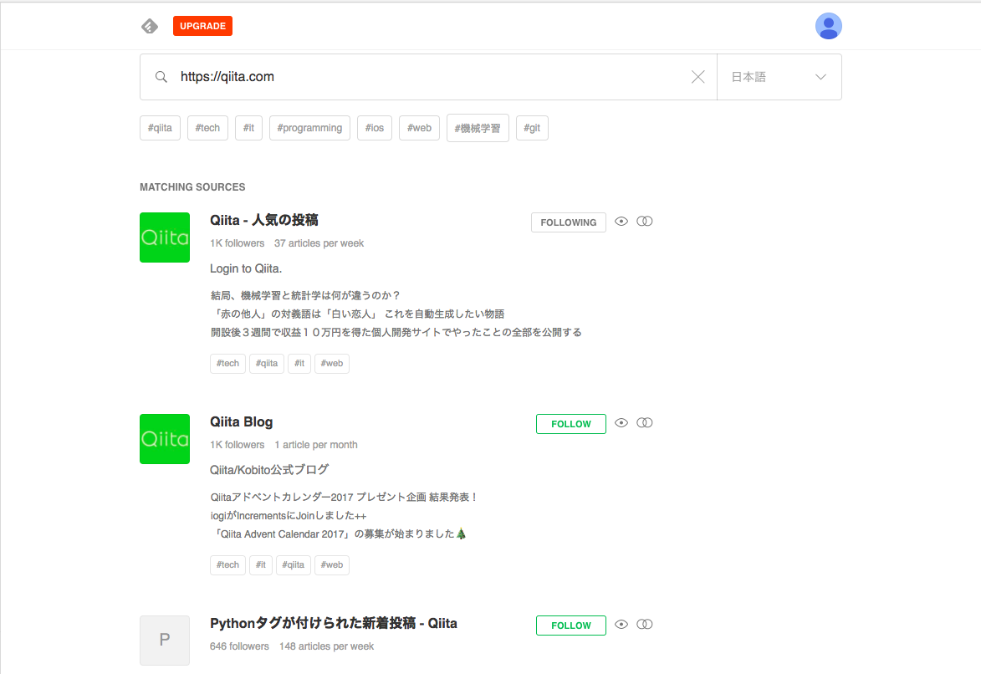Viewport: 981px width, 674px height.
Task: Open the profile avatar icon
Action: point(828,26)
